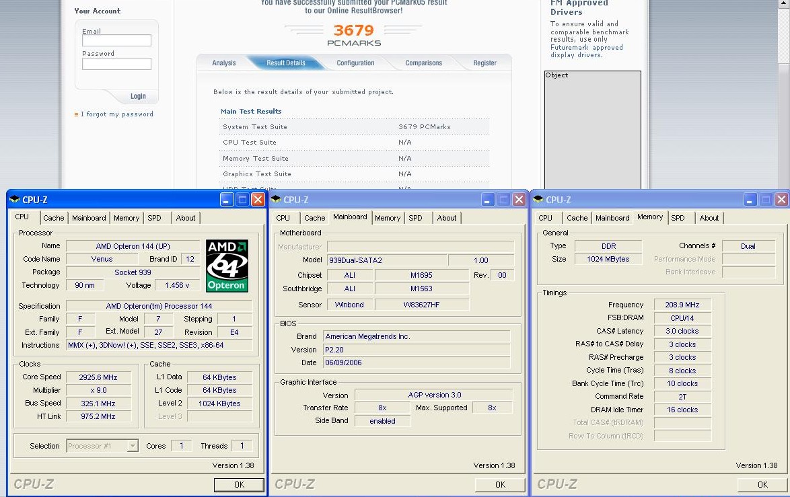Select the Result Details tab

coord(286,63)
